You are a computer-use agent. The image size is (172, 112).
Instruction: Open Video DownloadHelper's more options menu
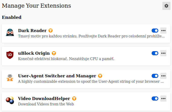pyautogui.click(x=163, y=99)
